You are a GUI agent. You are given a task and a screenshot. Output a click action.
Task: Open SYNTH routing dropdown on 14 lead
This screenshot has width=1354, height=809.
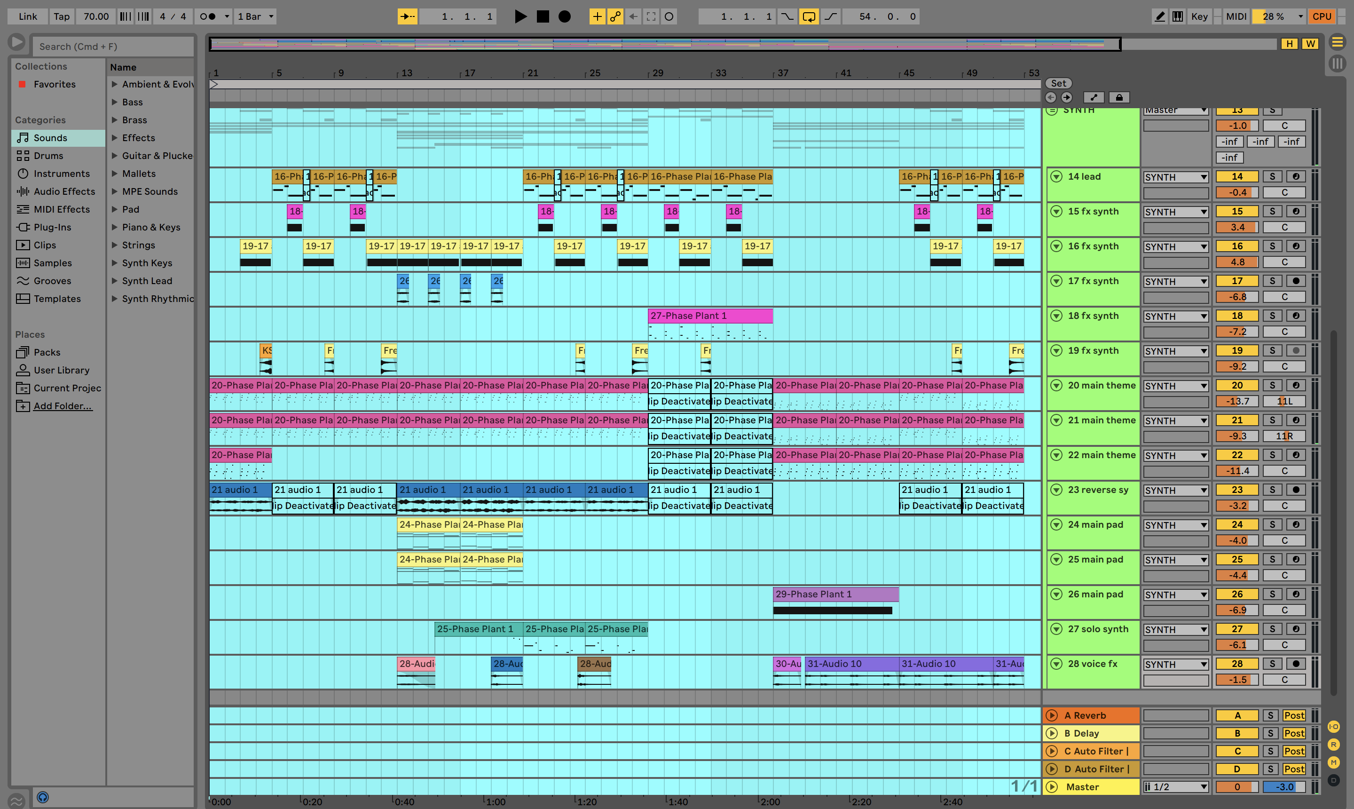1176,177
